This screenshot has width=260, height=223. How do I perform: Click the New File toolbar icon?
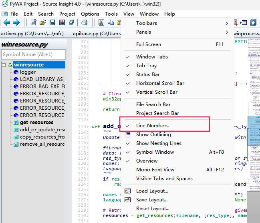point(34,22)
